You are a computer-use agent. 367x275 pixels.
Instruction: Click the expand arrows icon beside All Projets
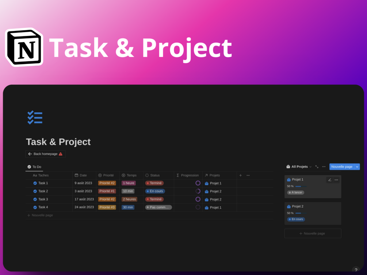click(317, 167)
